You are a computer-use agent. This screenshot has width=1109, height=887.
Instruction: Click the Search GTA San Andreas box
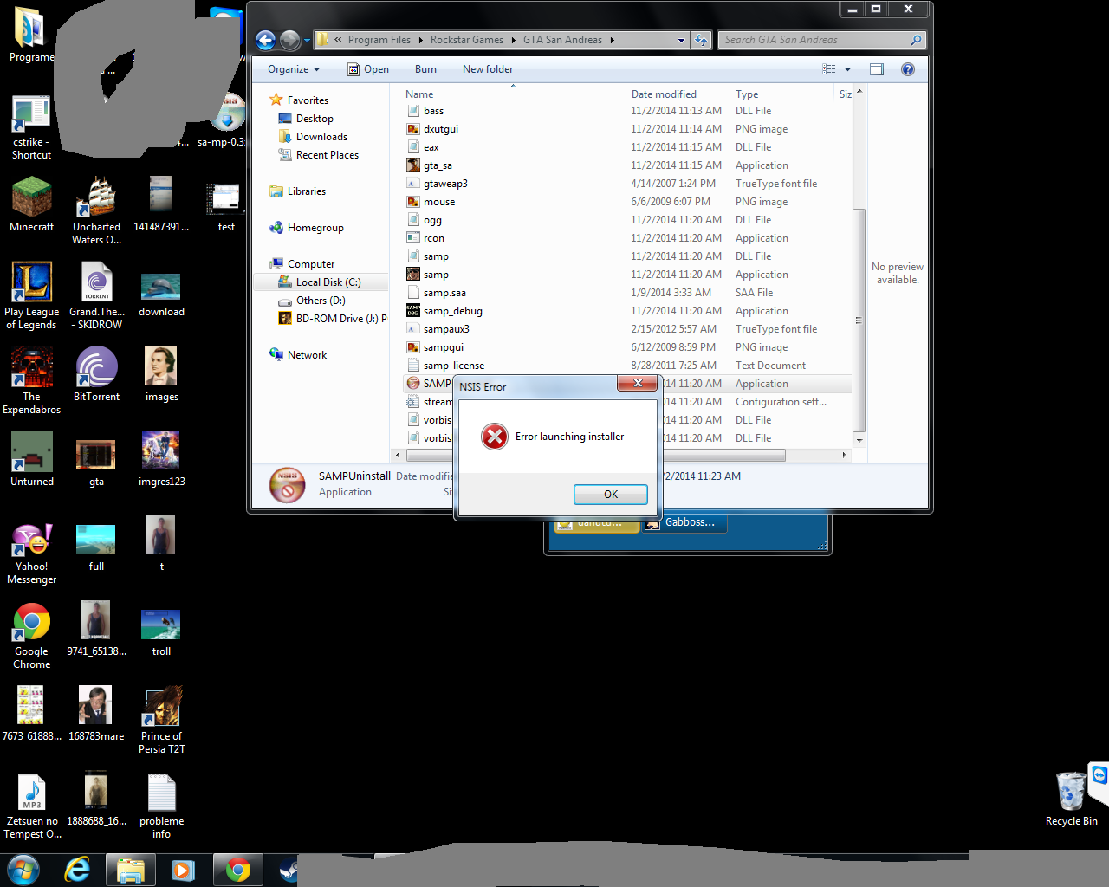[x=814, y=39]
